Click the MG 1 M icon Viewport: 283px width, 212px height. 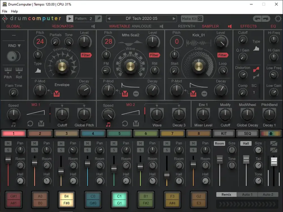pyautogui.click(x=41, y=124)
